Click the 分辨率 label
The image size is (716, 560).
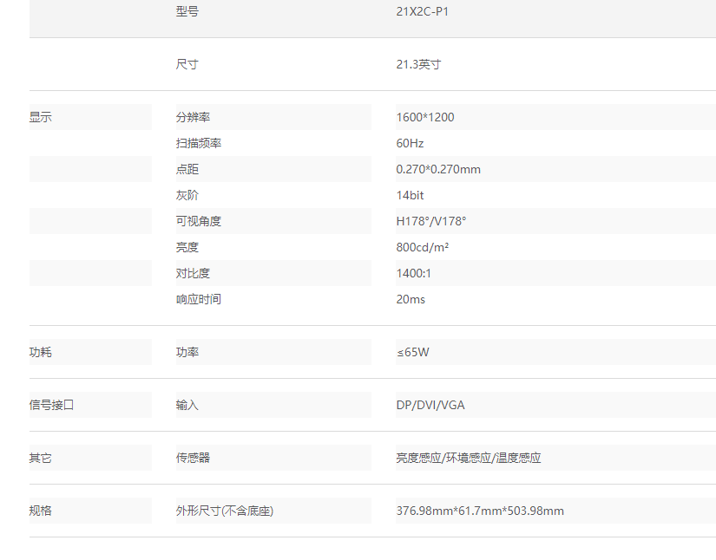[193, 117]
